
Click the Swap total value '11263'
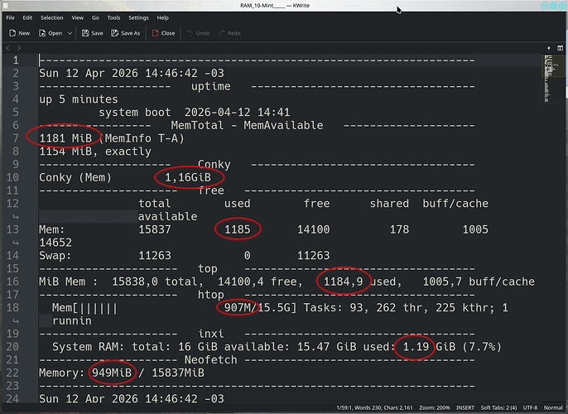(155, 256)
